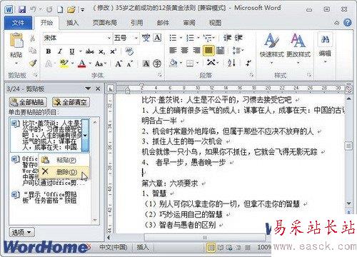Toggle strikethrough abc formatting
The height and width of the screenshot is (257, 357).
(x=90, y=51)
